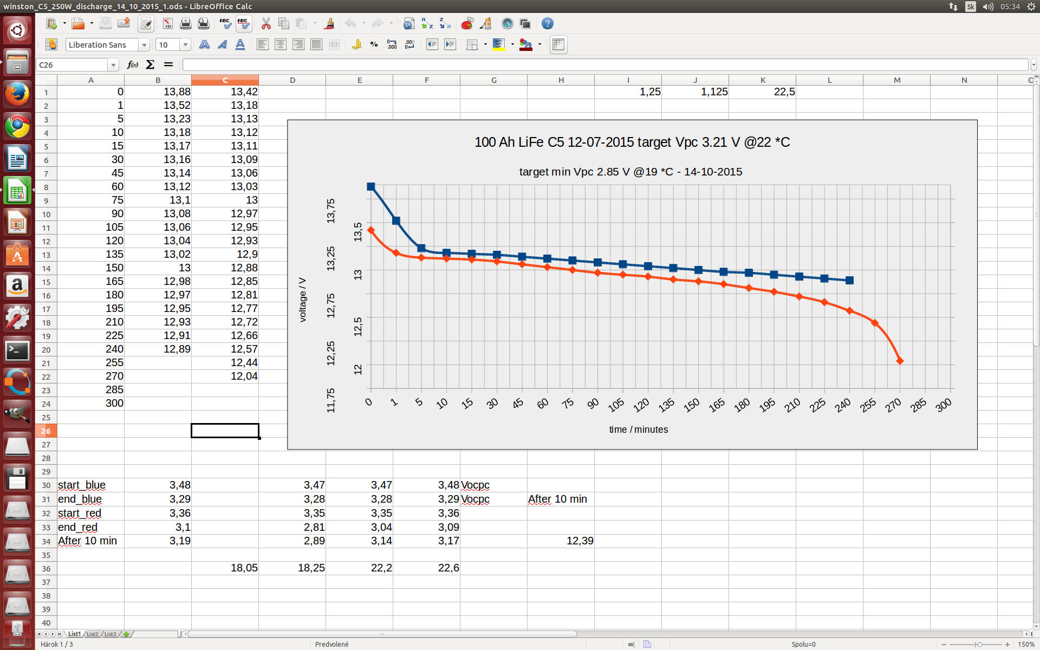The image size is (1040, 650).
Task: Toggle Edit File mode
Action: tap(146, 23)
